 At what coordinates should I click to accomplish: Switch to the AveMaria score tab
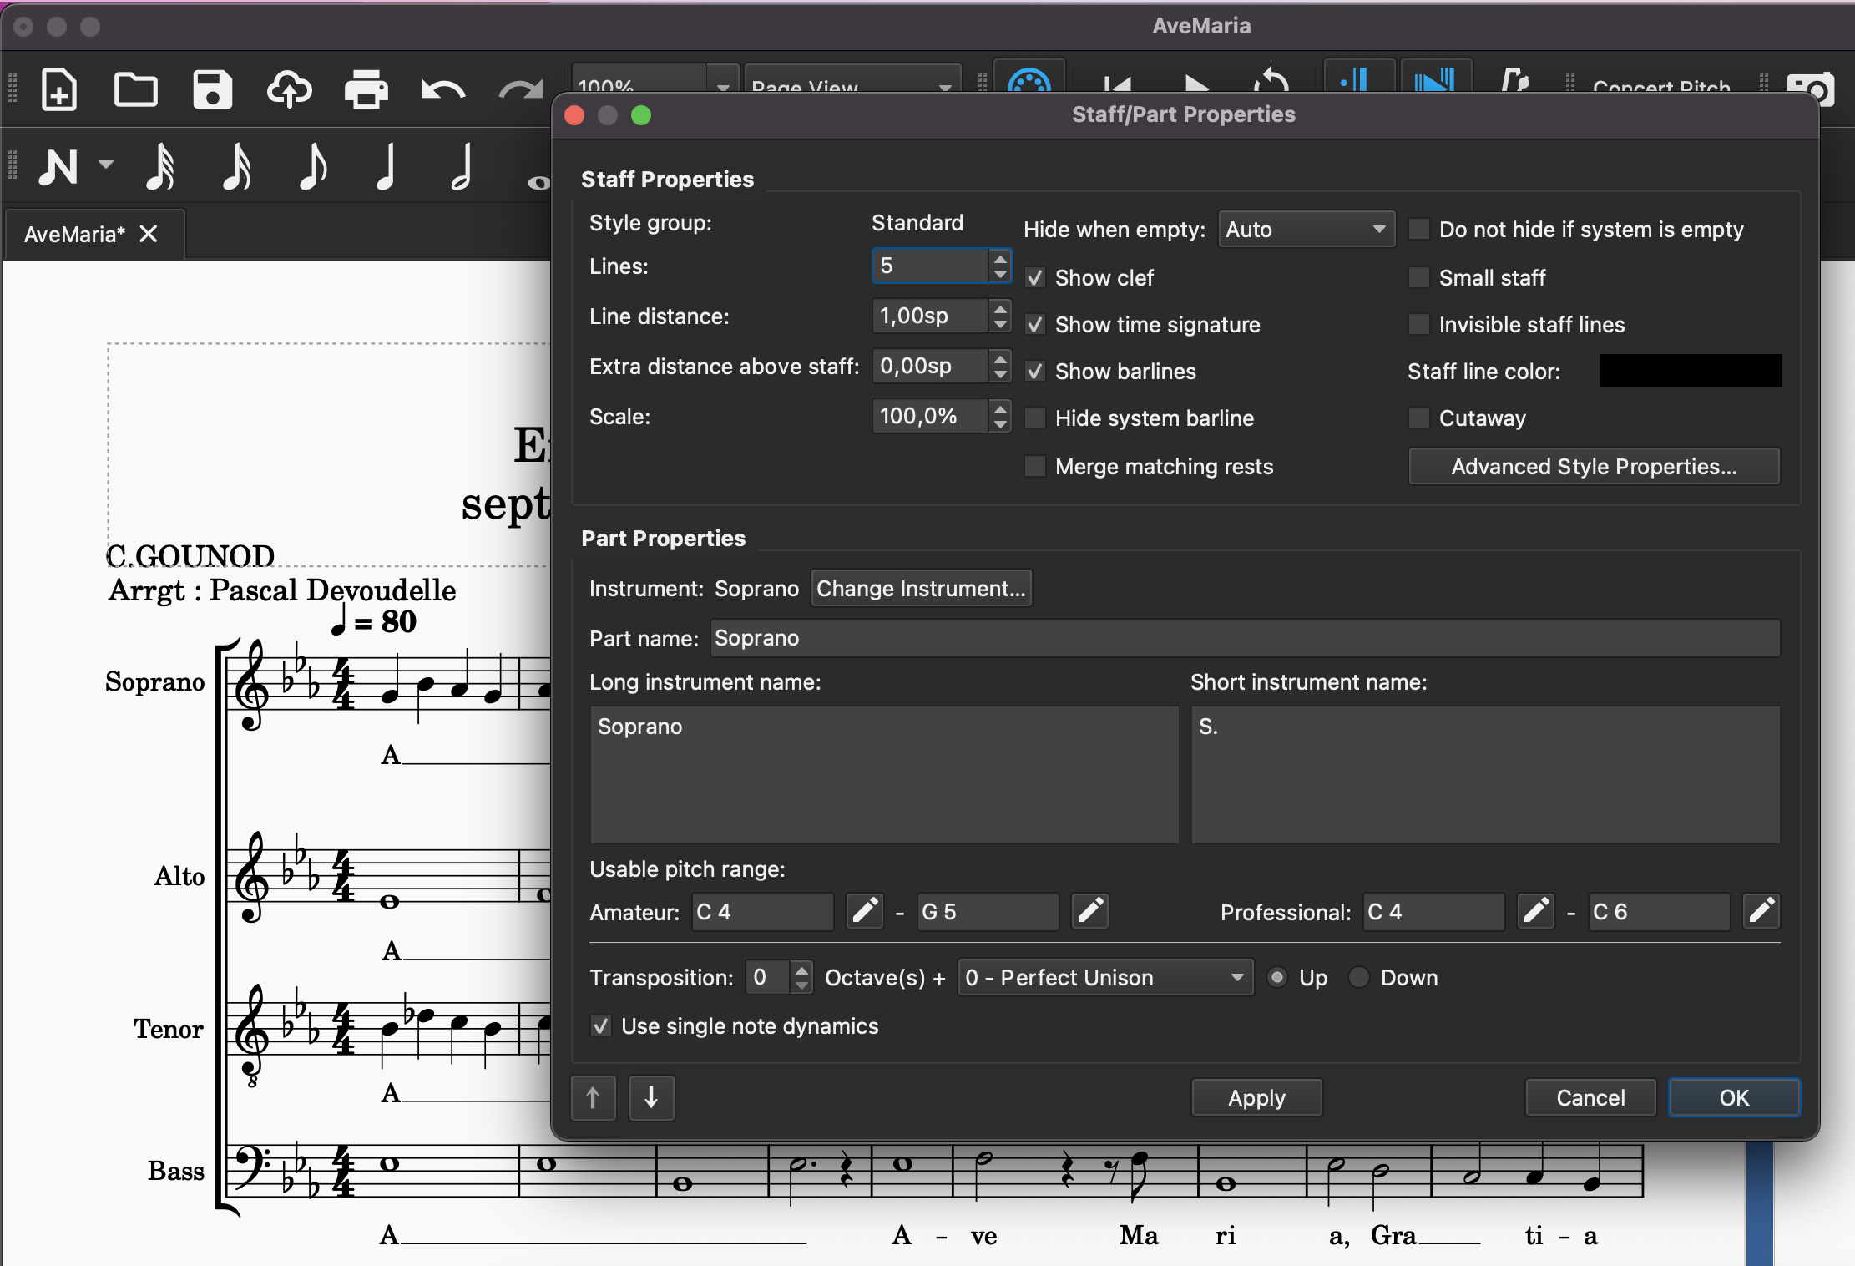pyautogui.click(x=75, y=235)
